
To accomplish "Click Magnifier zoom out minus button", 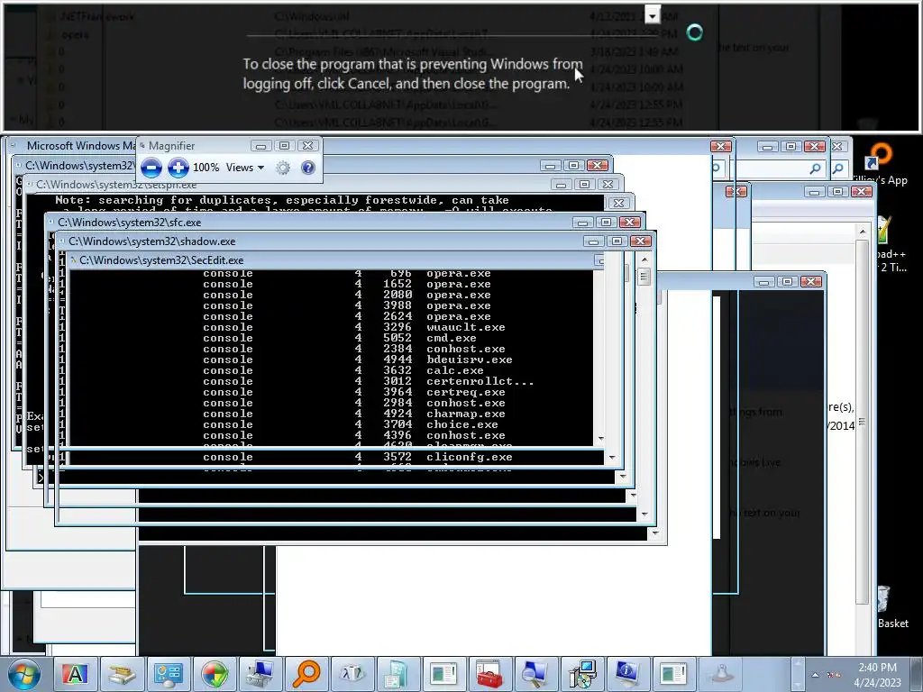I will click(151, 168).
